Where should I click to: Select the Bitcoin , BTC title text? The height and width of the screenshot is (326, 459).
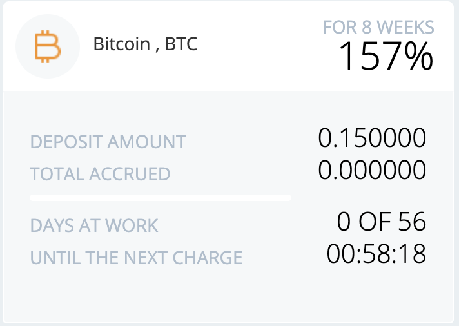(x=145, y=44)
